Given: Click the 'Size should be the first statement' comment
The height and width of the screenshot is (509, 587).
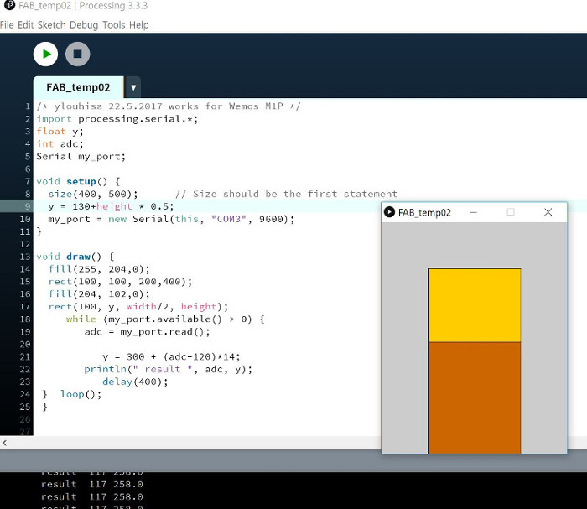Looking at the screenshot, I should [287, 194].
